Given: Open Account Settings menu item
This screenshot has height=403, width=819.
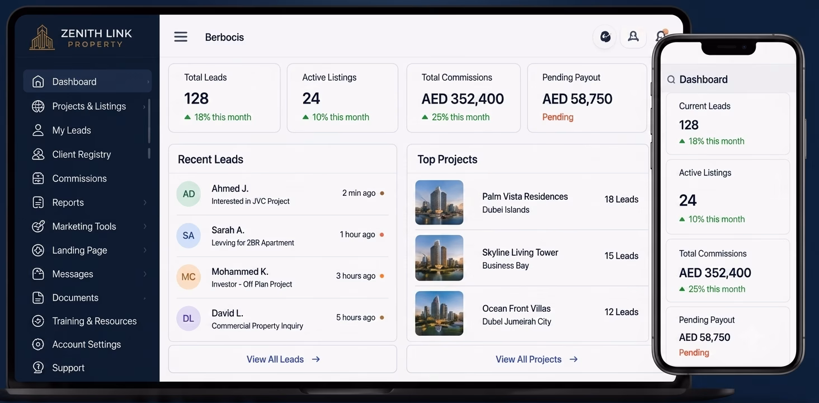Looking at the screenshot, I should 87,345.
